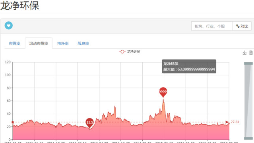Viewport: 254px width, 143px height.
Task: Select the 滚动市盈率 tab
Action: (39, 43)
